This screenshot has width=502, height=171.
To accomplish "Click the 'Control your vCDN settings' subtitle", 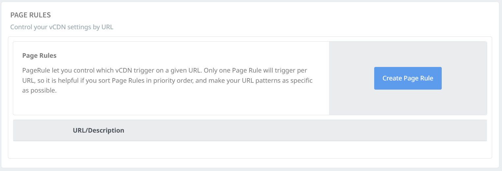I will pos(62,27).
